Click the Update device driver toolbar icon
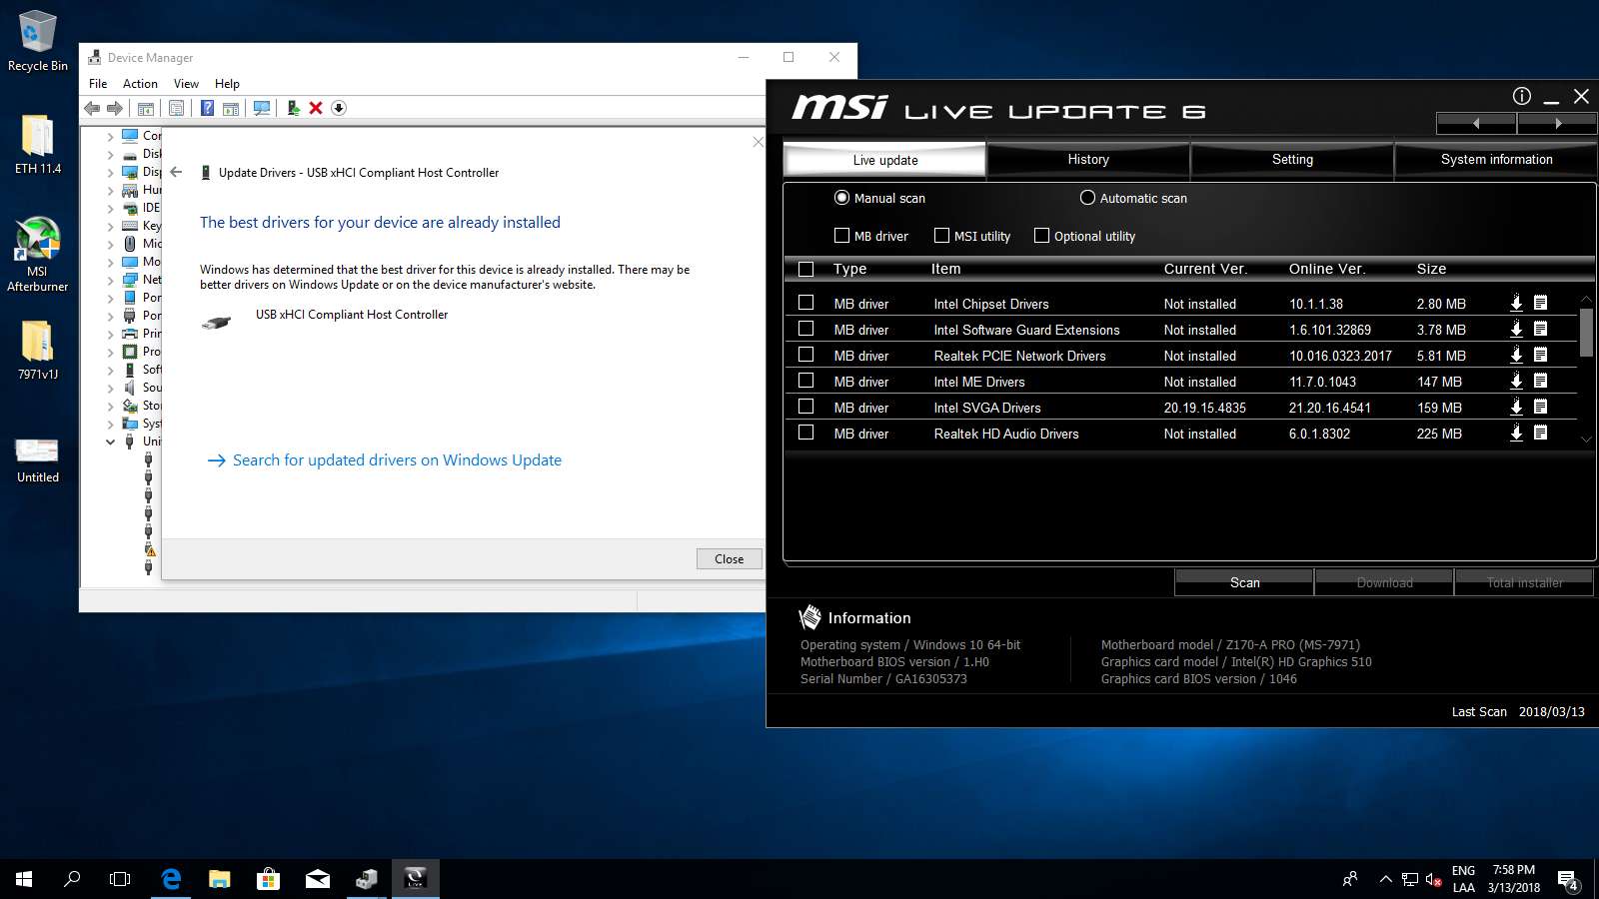The width and height of the screenshot is (1599, 899). (x=293, y=108)
